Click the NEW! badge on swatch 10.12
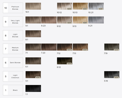122x98 pixels. pyautogui.click(x=69, y=9)
